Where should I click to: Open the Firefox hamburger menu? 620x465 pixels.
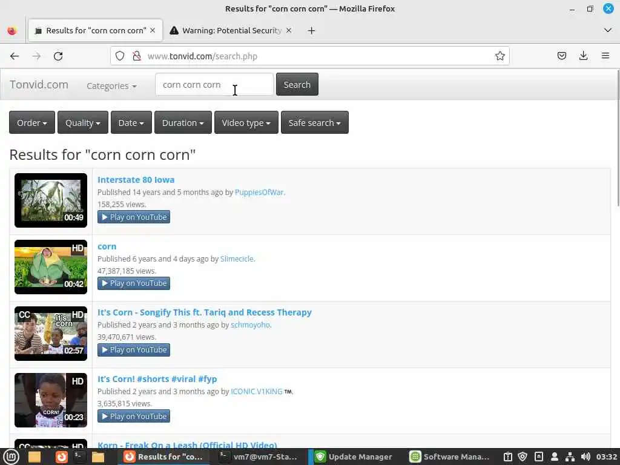pos(605,56)
